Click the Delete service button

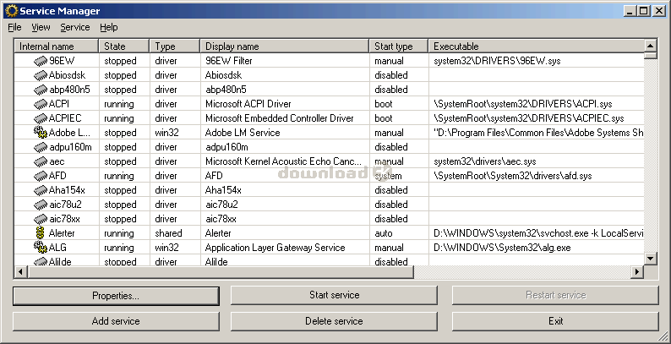335,321
